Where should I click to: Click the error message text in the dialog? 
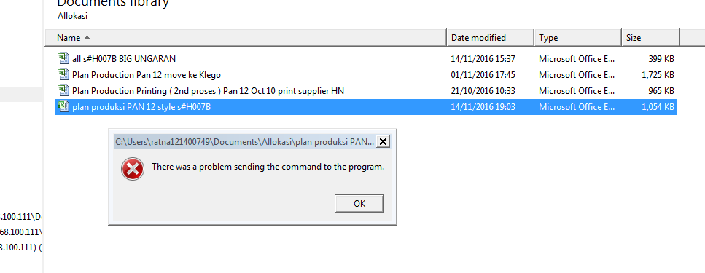(268, 167)
